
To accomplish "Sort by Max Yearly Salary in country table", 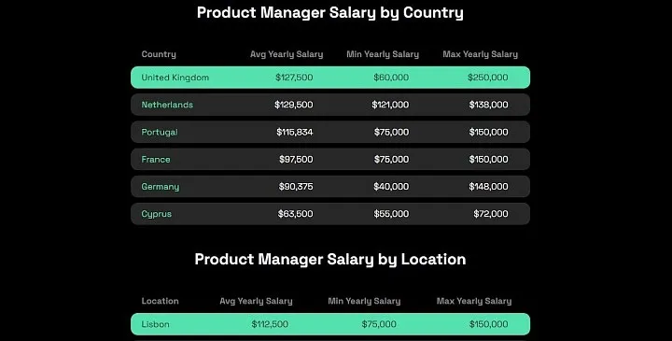I will click(480, 54).
